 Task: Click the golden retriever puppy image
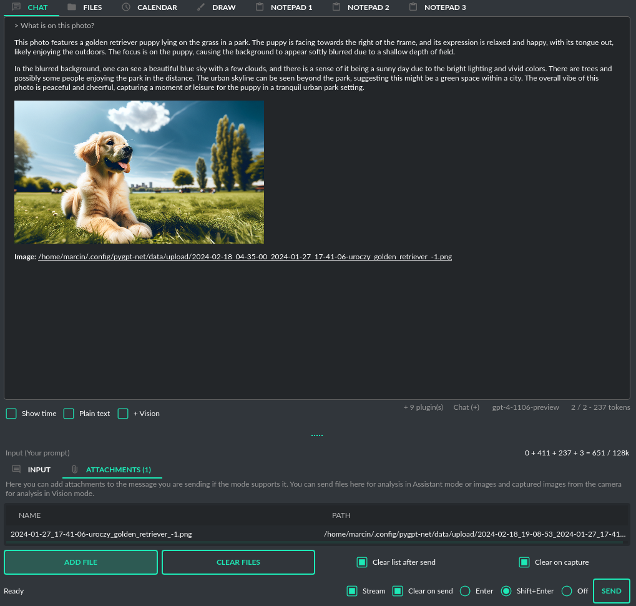pos(139,172)
